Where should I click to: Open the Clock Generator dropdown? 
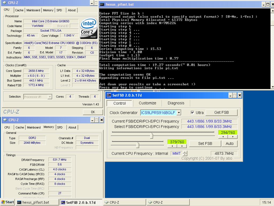click(179, 113)
